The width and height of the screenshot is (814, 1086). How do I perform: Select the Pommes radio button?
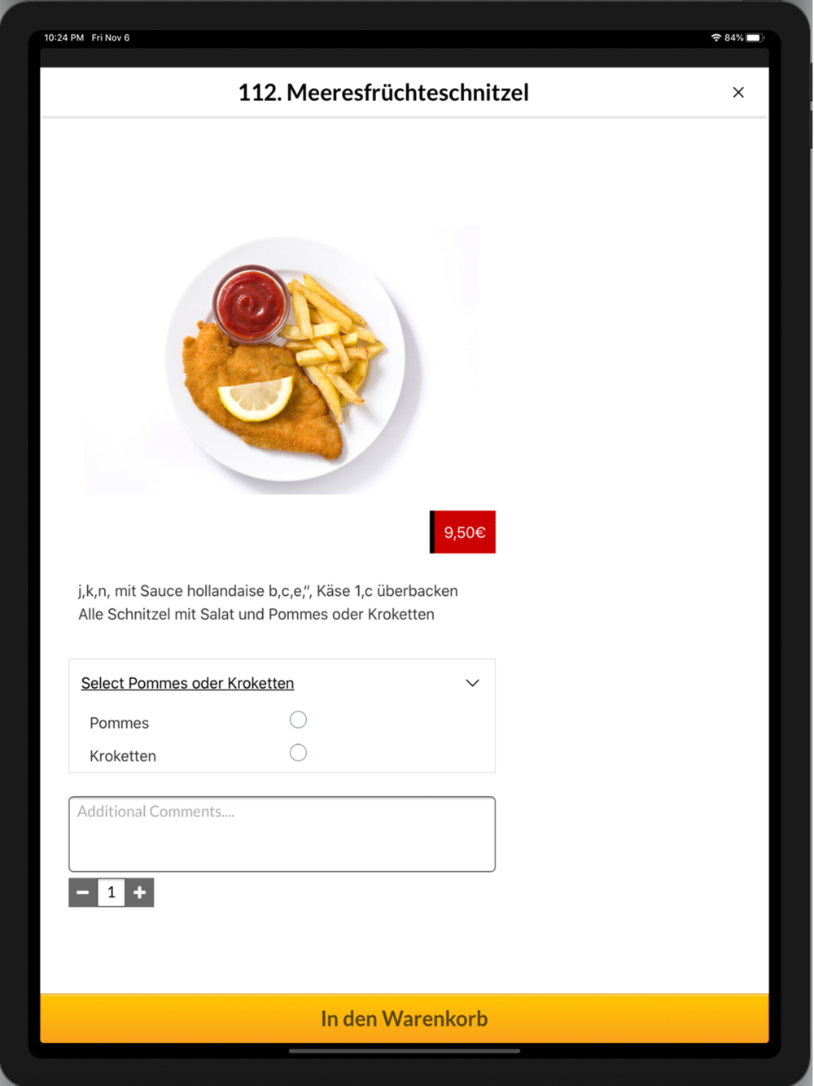[298, 720]
